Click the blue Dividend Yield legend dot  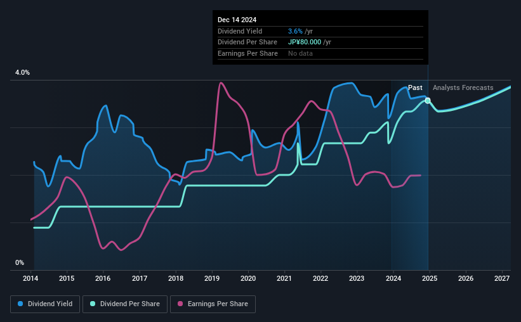click(20, 304)
